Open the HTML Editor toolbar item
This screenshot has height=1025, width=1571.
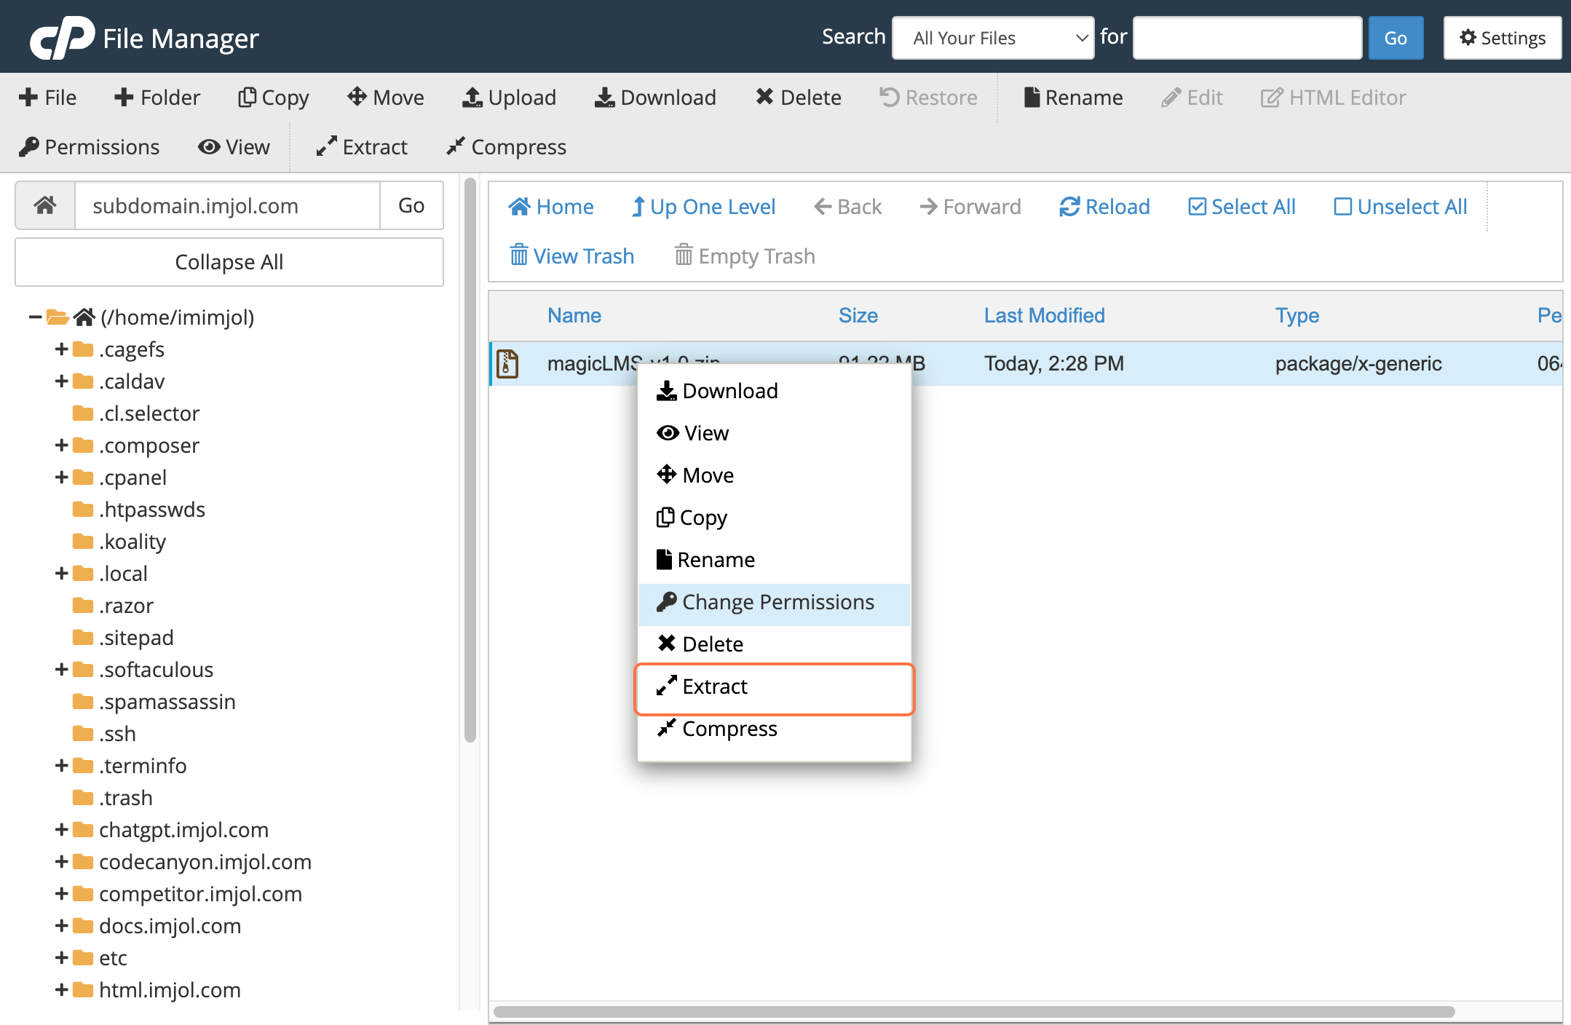pyautogui.click(x=1334, y=98)
